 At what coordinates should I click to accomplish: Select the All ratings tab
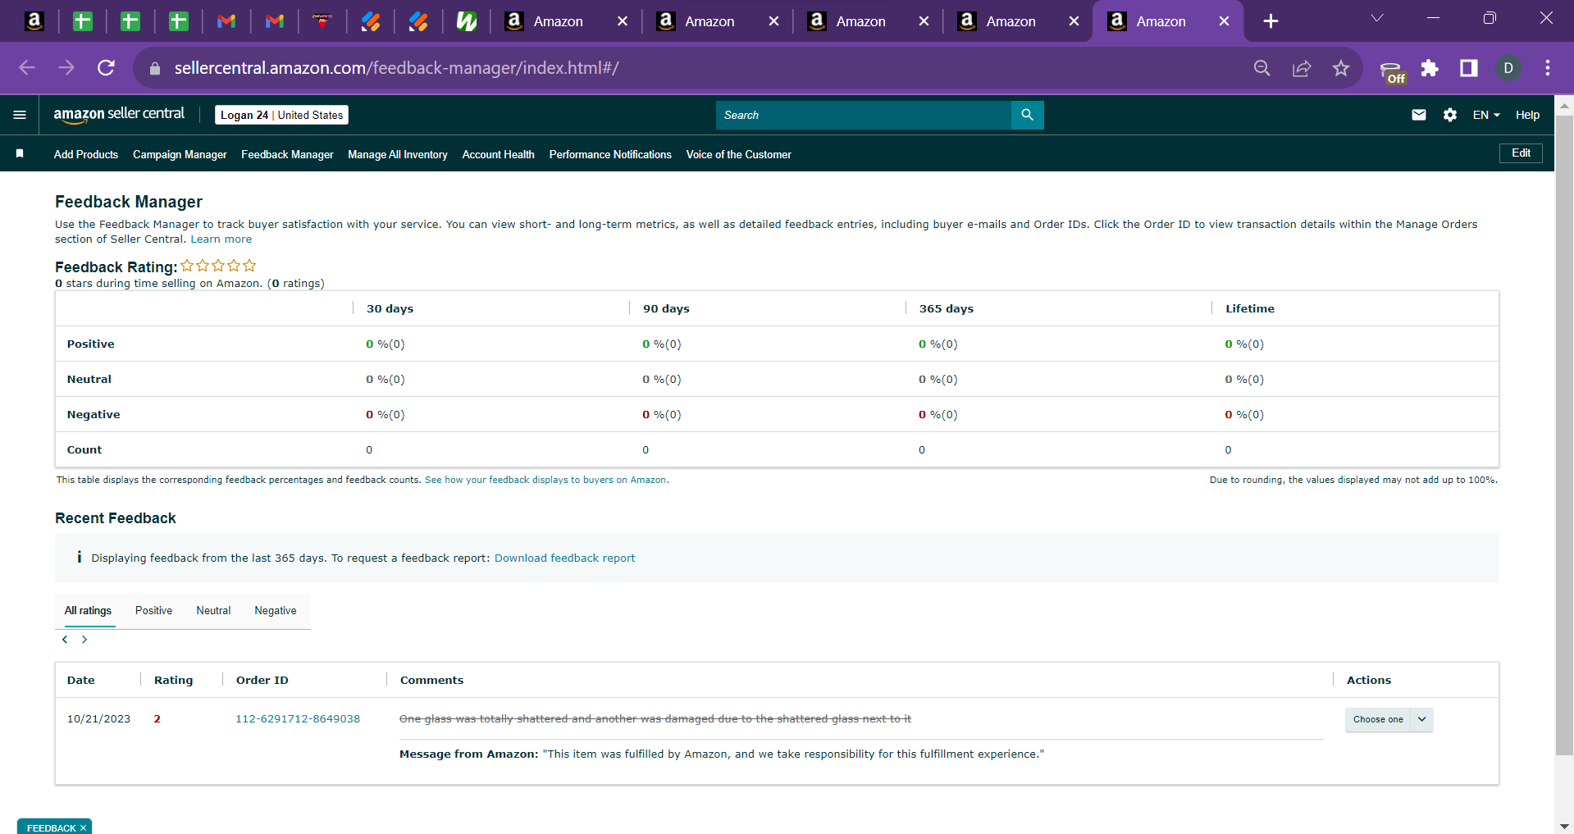[x=88, y=611]
